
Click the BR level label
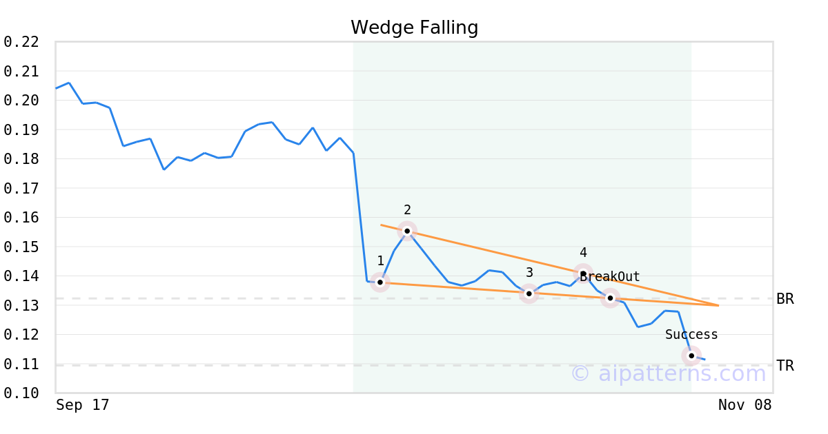(785, 299)
